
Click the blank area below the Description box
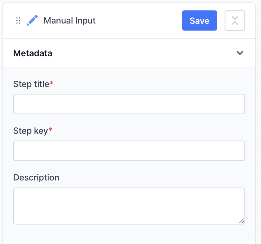[129, 232]
